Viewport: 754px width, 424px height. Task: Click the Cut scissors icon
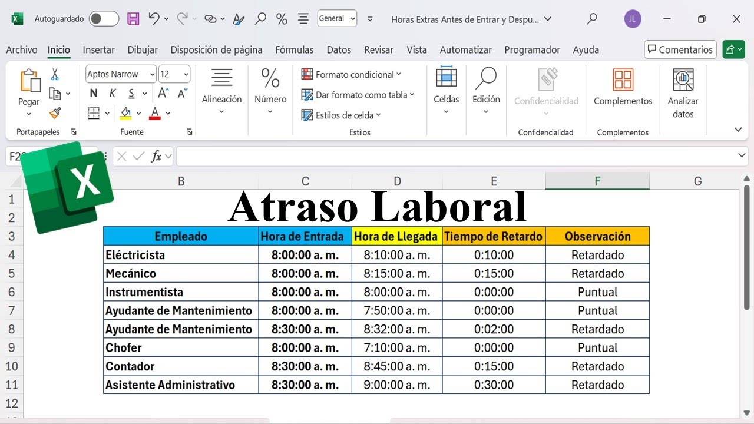click(x=55, y=74)
